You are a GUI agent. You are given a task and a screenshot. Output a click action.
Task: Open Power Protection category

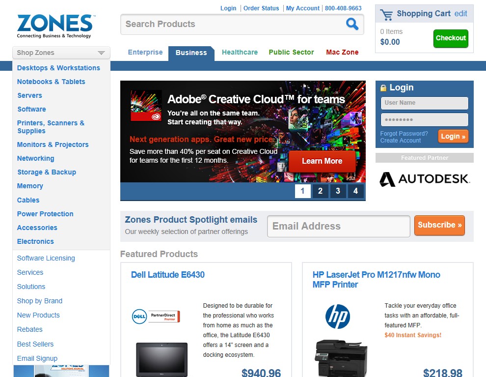[x=45, y=214]
